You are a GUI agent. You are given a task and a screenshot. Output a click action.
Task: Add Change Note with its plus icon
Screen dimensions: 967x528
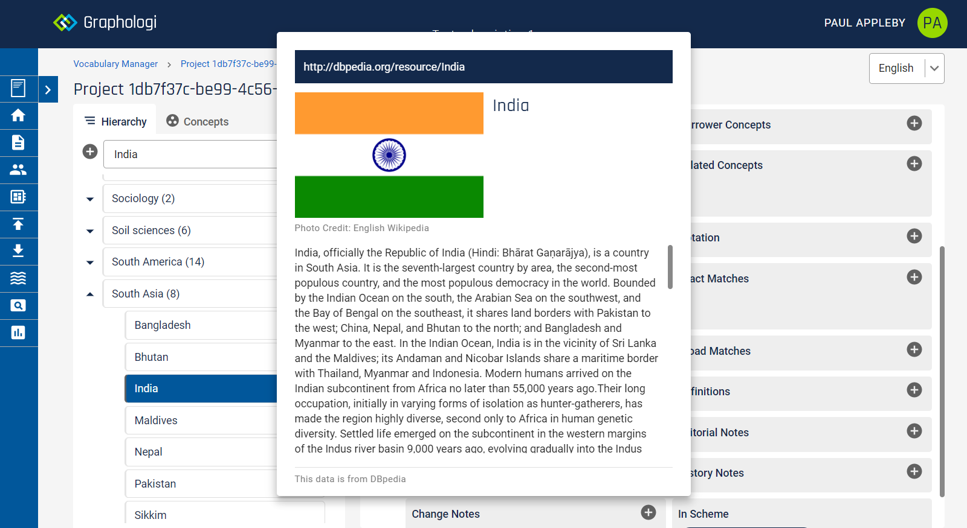pyautogui.click(x=648, y=512)
